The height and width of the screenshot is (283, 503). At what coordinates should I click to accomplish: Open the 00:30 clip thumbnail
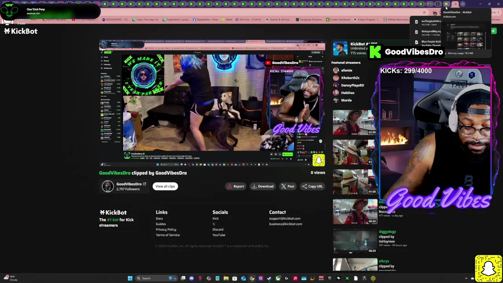coord(355,211)
